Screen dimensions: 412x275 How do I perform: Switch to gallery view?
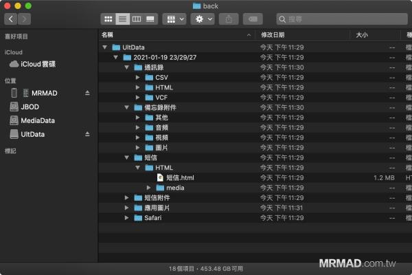coord(150,19)
